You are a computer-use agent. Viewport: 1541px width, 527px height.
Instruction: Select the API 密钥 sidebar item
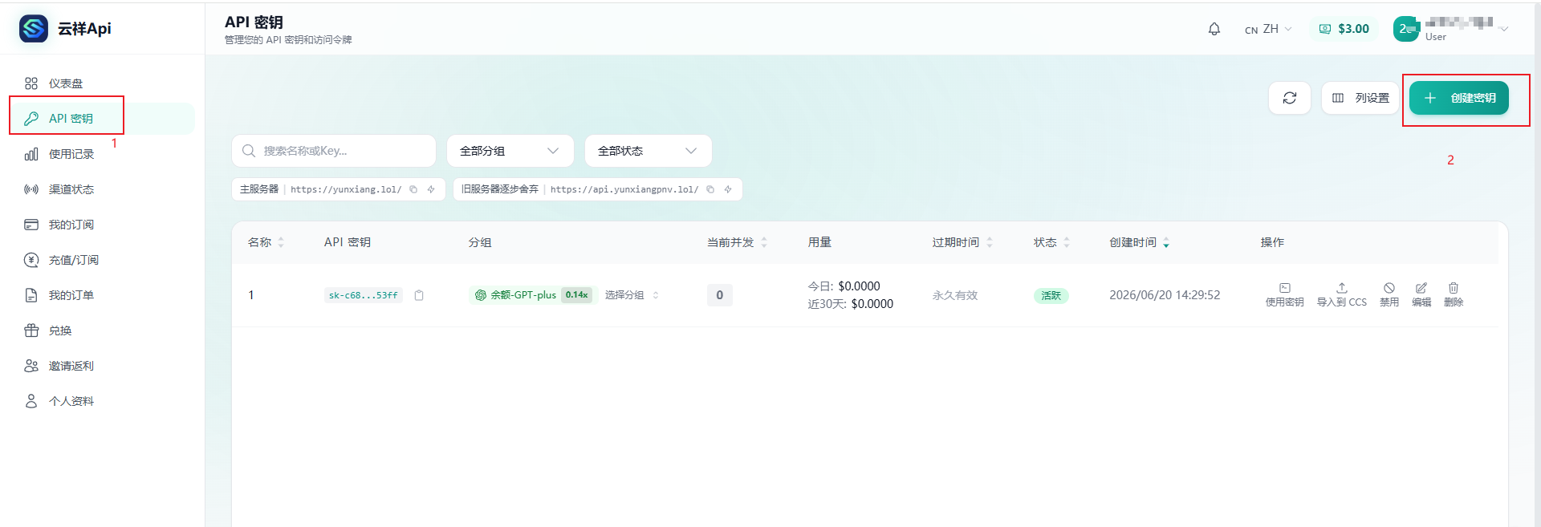pyautogui.click(x=103, y=119)
